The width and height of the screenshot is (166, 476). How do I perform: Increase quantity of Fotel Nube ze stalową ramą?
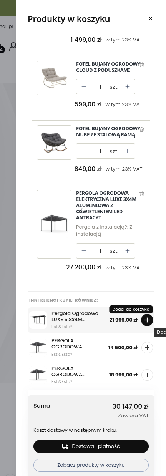128,151
